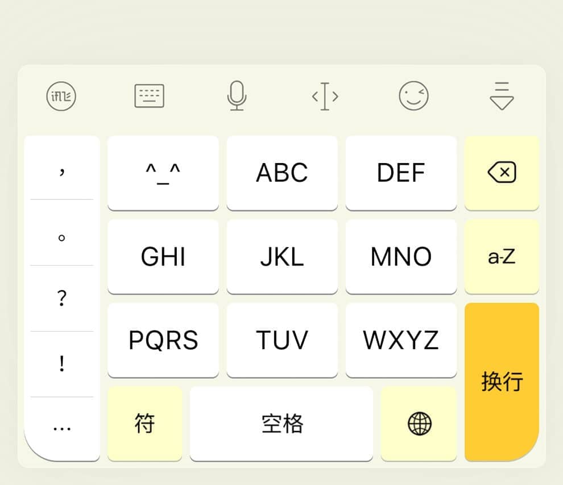
Task: Insert the question mark from side column
Action: pyautogui.click(x=62, y=298)
